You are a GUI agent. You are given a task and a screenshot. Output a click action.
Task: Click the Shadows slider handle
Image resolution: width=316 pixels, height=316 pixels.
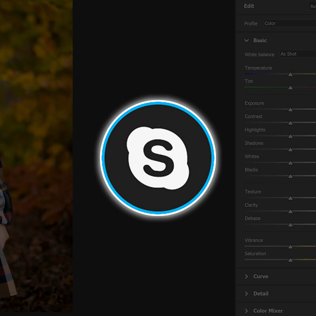[x=290, y=150]
